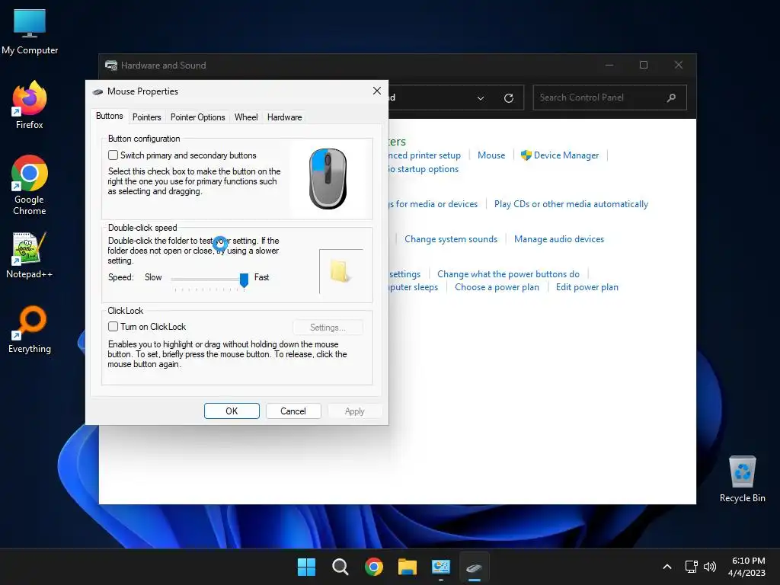Click OK in Mouse Properties

[x=232, y=411]
